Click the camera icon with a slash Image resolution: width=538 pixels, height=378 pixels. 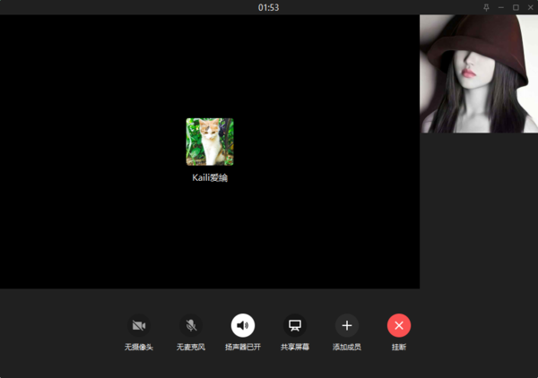[138, 325]
